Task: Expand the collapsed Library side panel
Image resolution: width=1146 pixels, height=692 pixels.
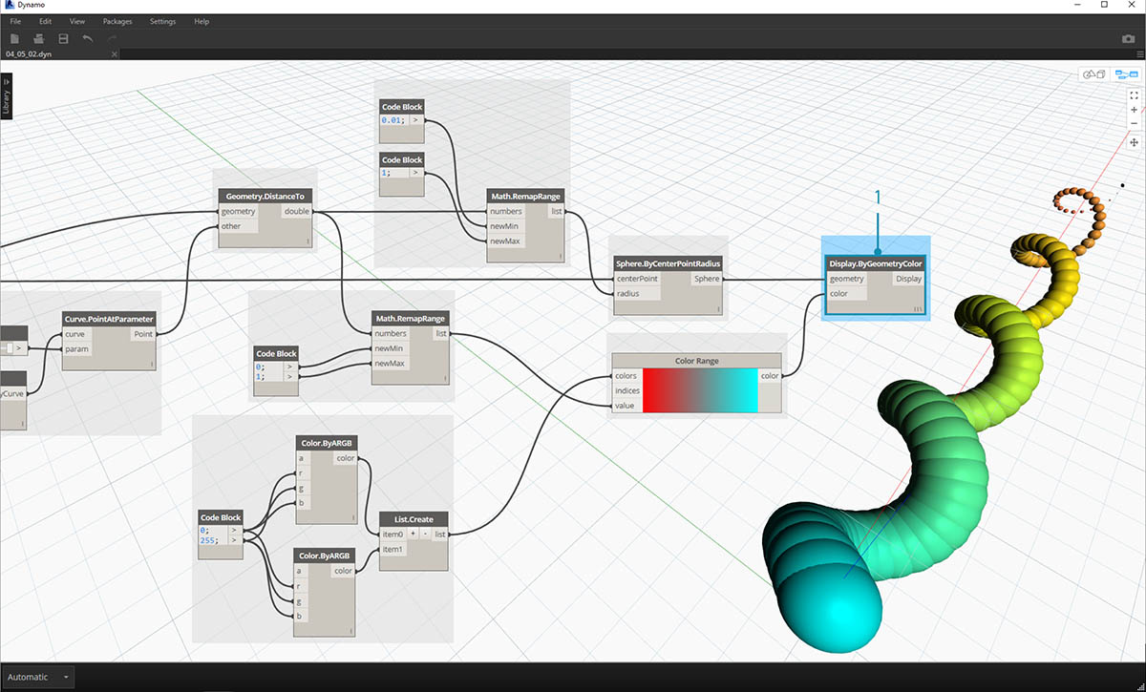Action: (x=7, y=95)
